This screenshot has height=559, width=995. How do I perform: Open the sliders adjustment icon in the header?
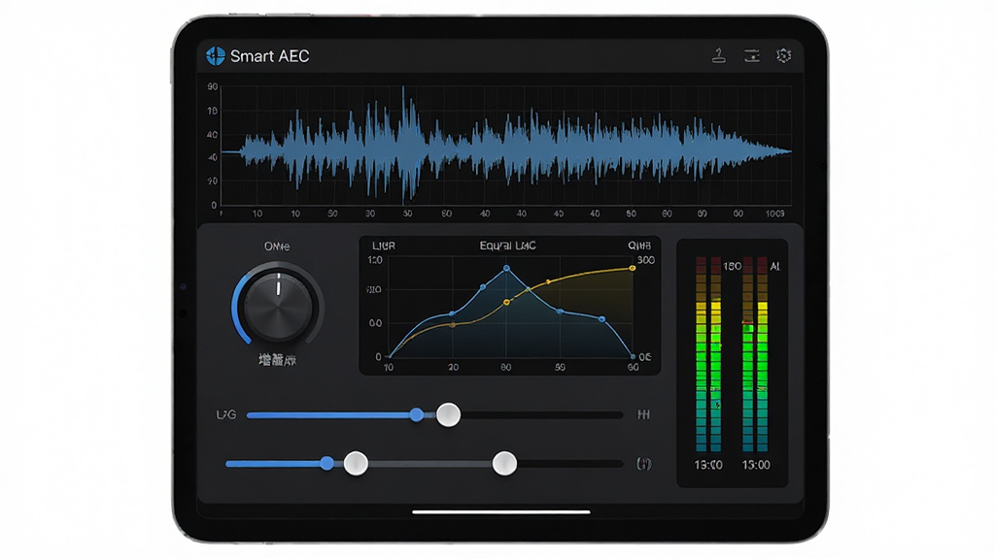(752, 55)
